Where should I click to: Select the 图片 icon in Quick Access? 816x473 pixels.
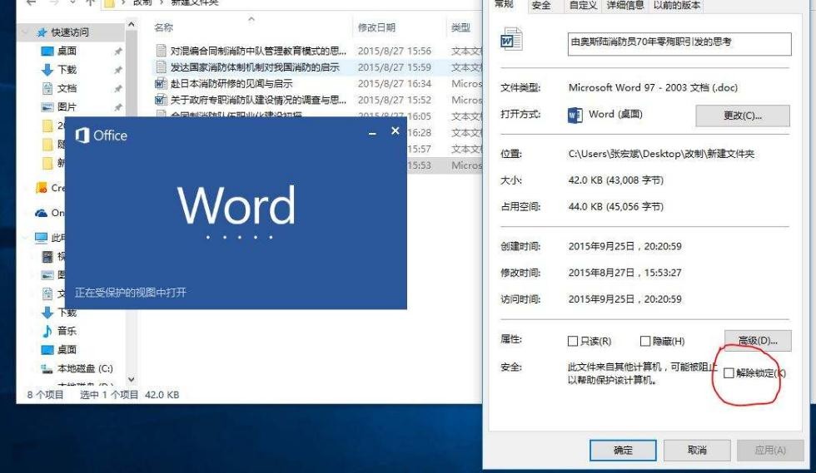coord(47,107)
